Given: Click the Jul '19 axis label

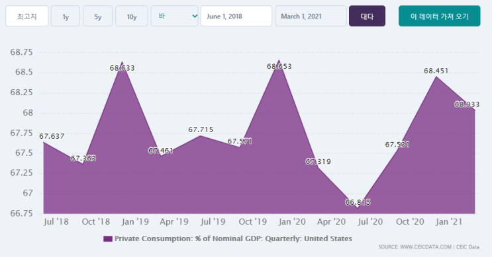Looking at the screenshot, I should [213, 222].
